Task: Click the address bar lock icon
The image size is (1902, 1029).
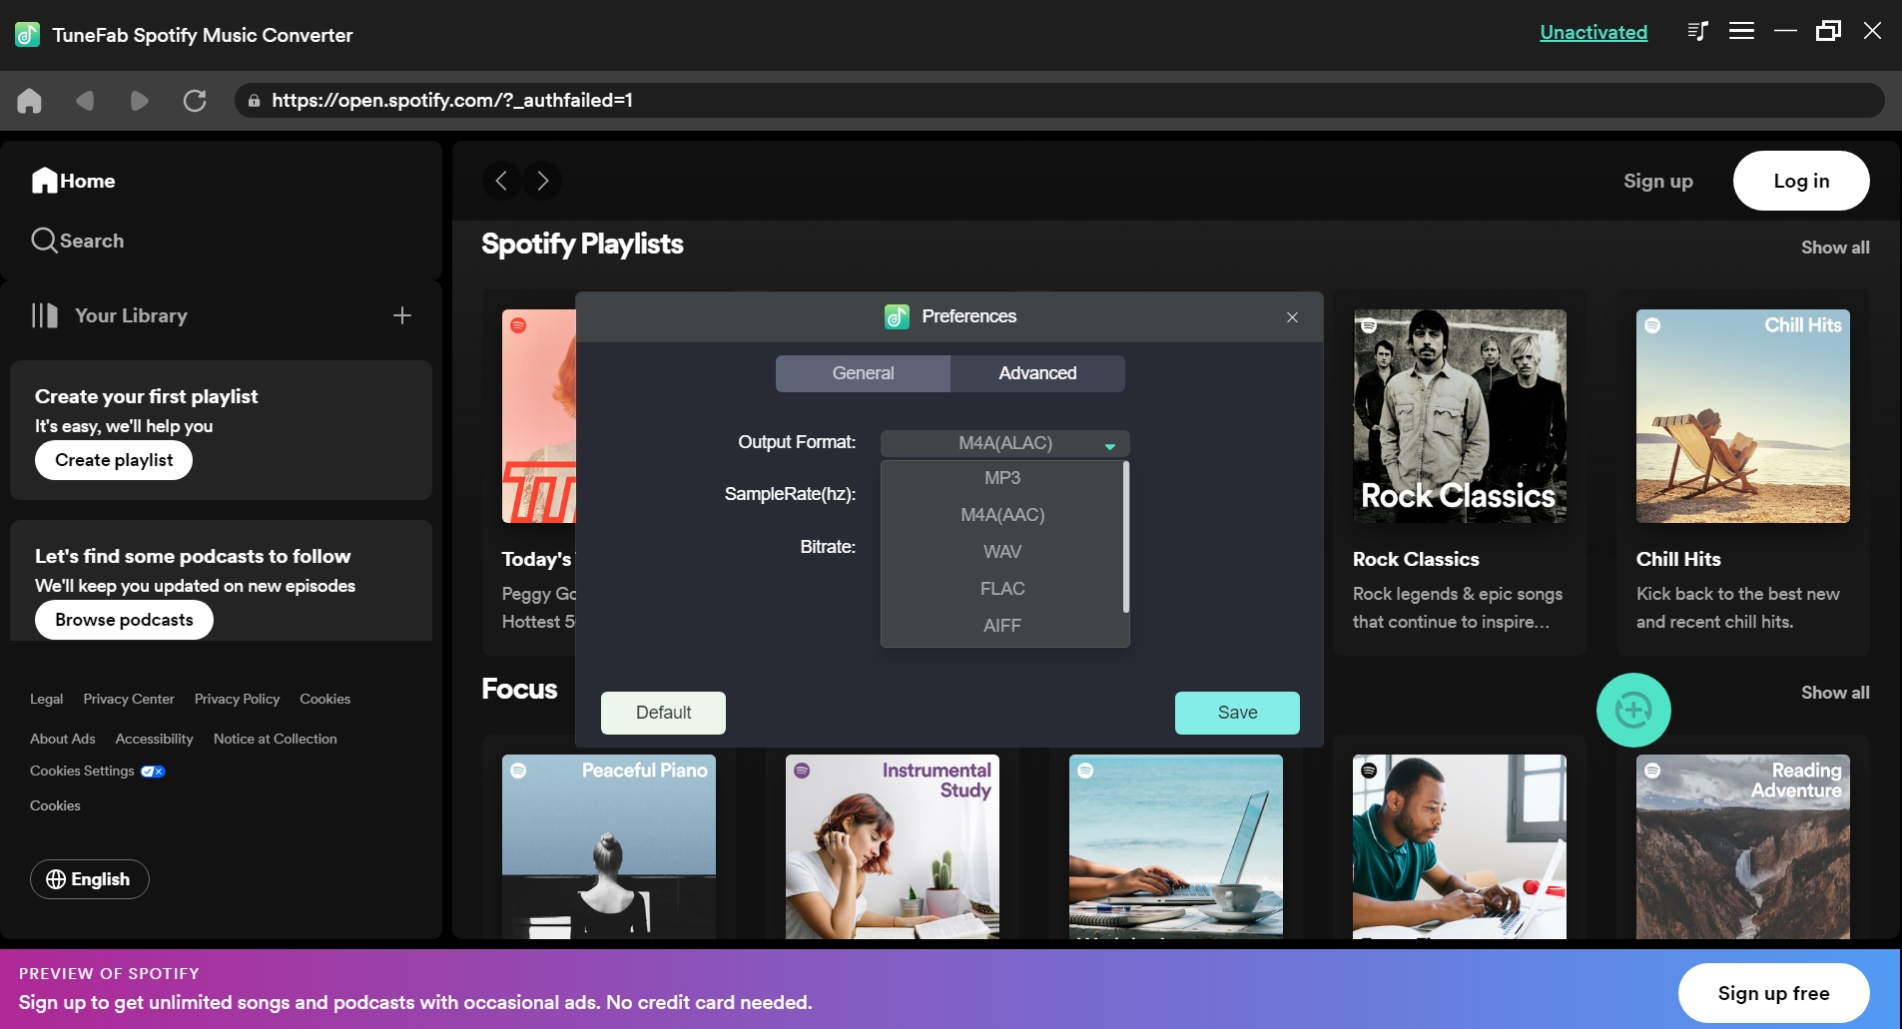Action: pyautogui.click(x=254, y=100)
